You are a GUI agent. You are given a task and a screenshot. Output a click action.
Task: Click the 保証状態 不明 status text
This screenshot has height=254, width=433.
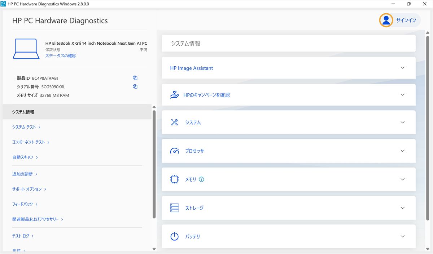pyautogui.click(x=143, y=50)
